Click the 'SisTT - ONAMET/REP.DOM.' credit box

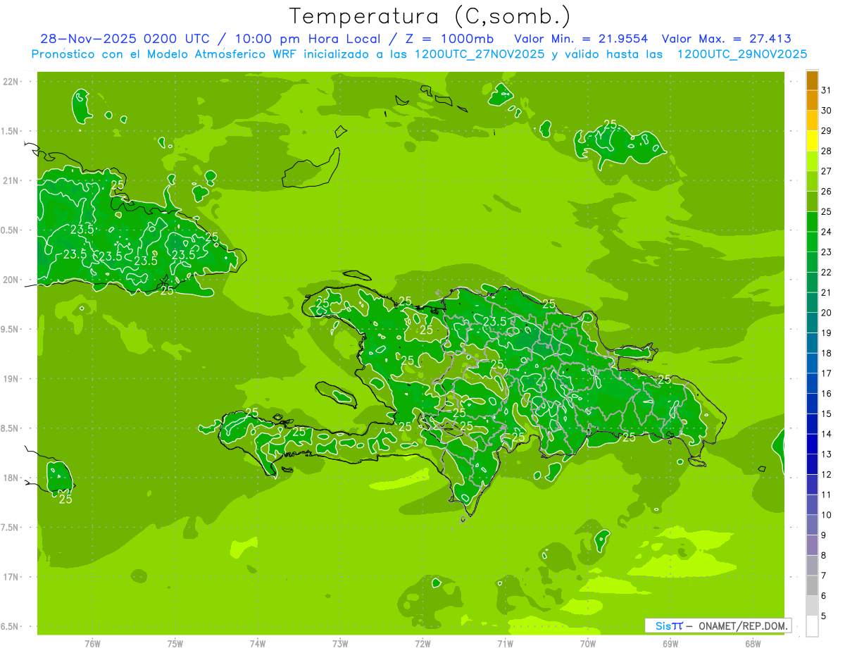pos(718,626)
